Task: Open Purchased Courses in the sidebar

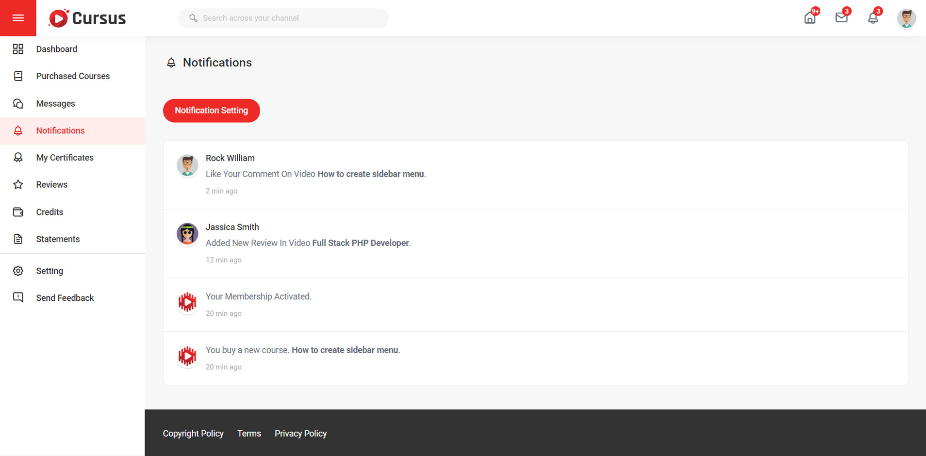Action: (x=73, y=76)
